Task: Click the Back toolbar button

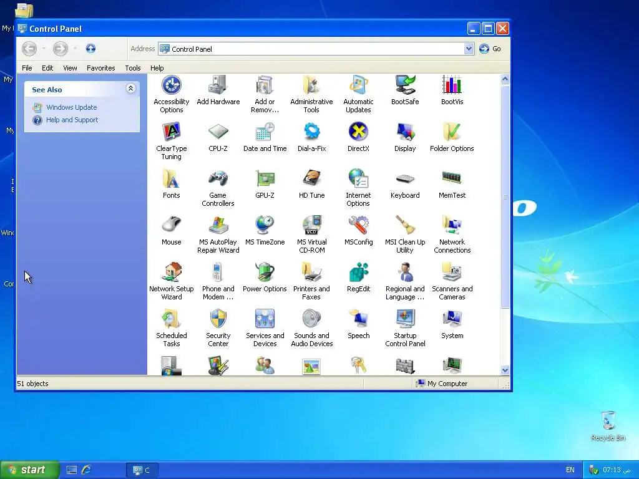Action: coord(29,49)
